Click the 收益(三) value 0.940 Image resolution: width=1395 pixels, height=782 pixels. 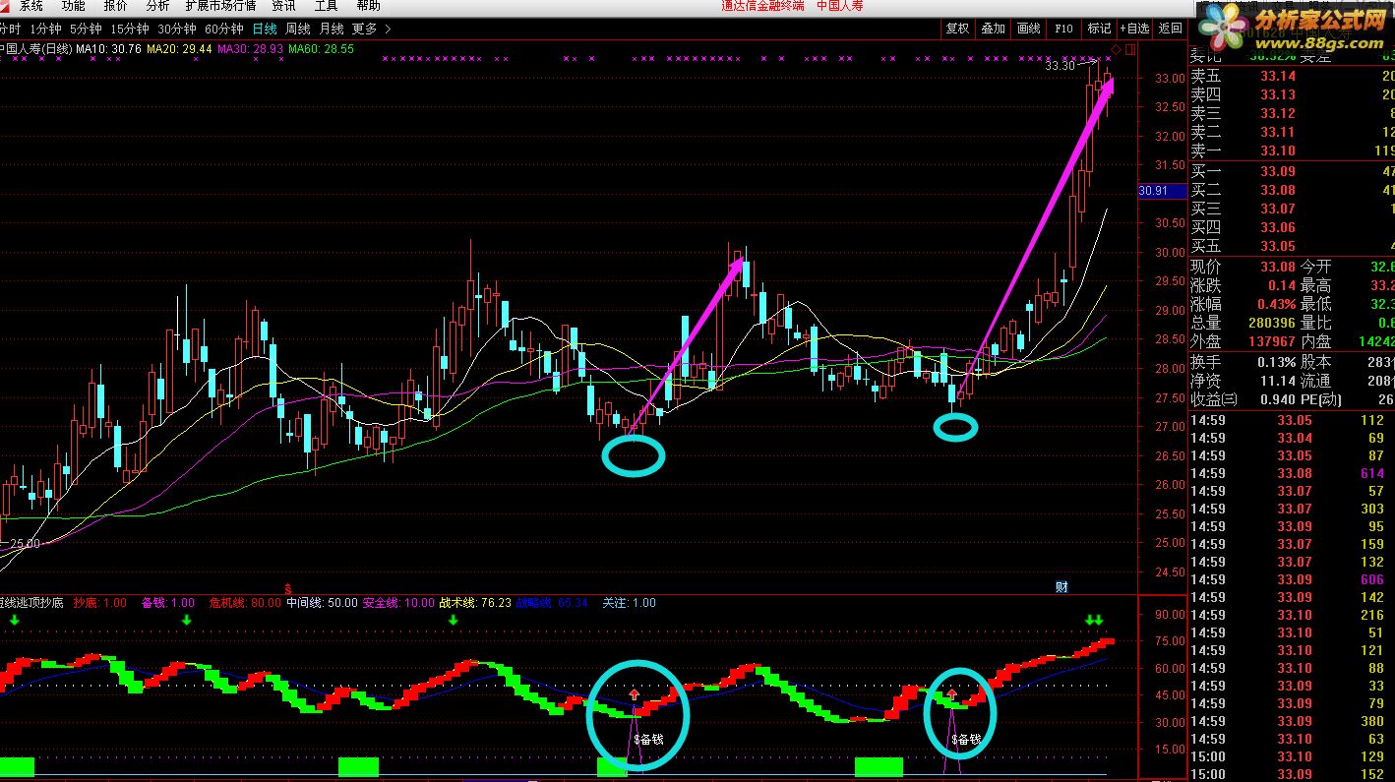coord(1278,400)
